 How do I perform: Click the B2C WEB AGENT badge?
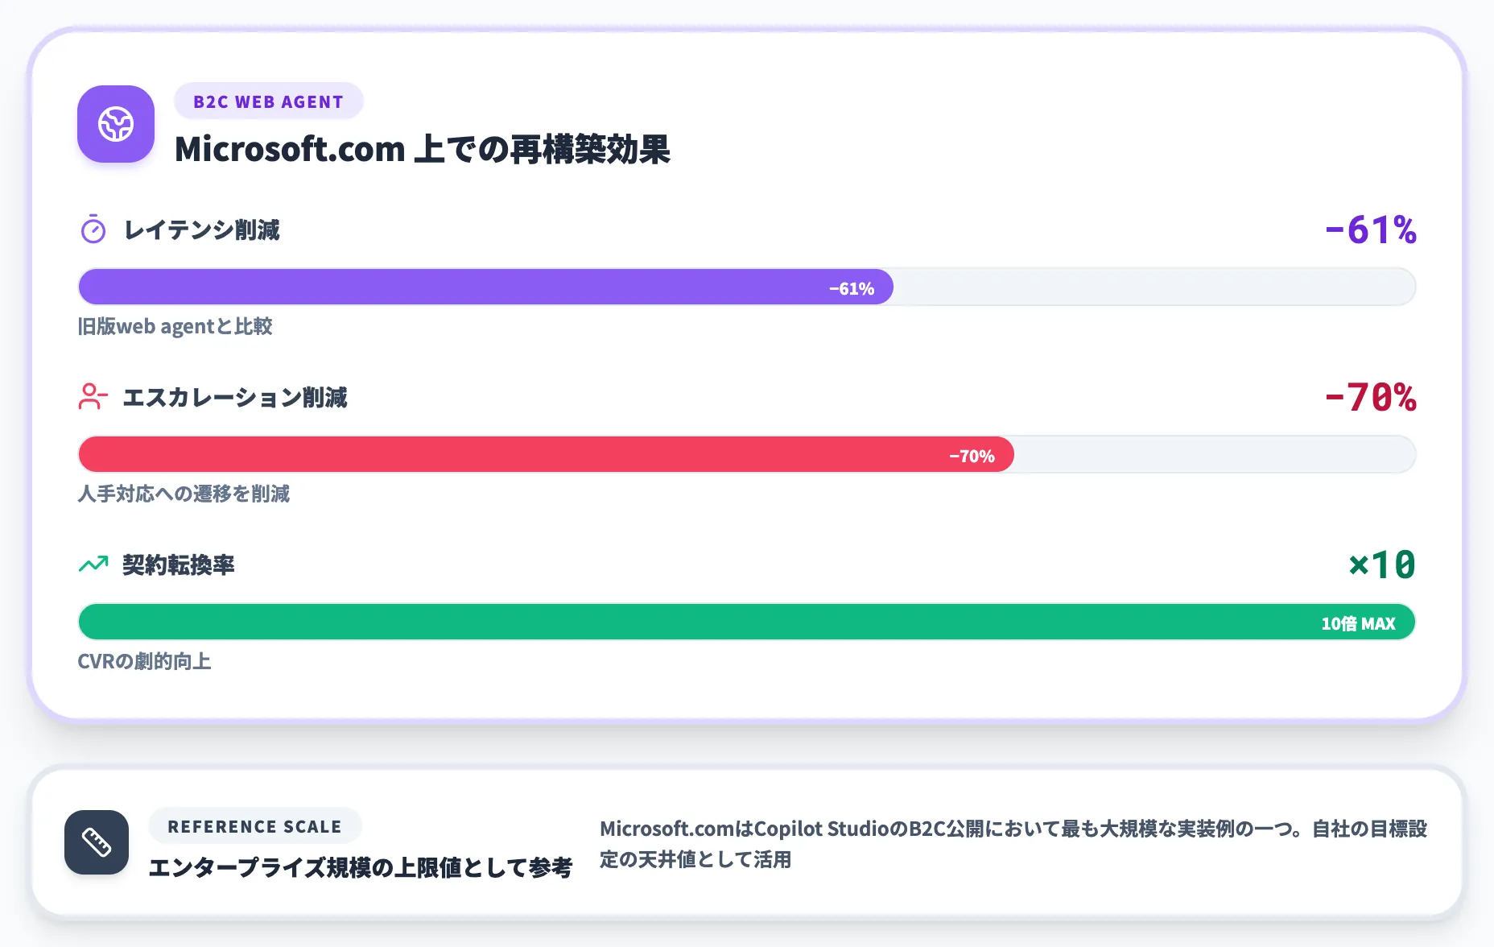pyautogui.click(x=269, y=101)
